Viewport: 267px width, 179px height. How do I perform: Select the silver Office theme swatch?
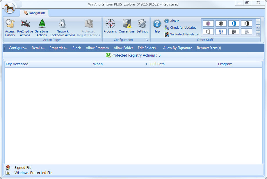208,32
